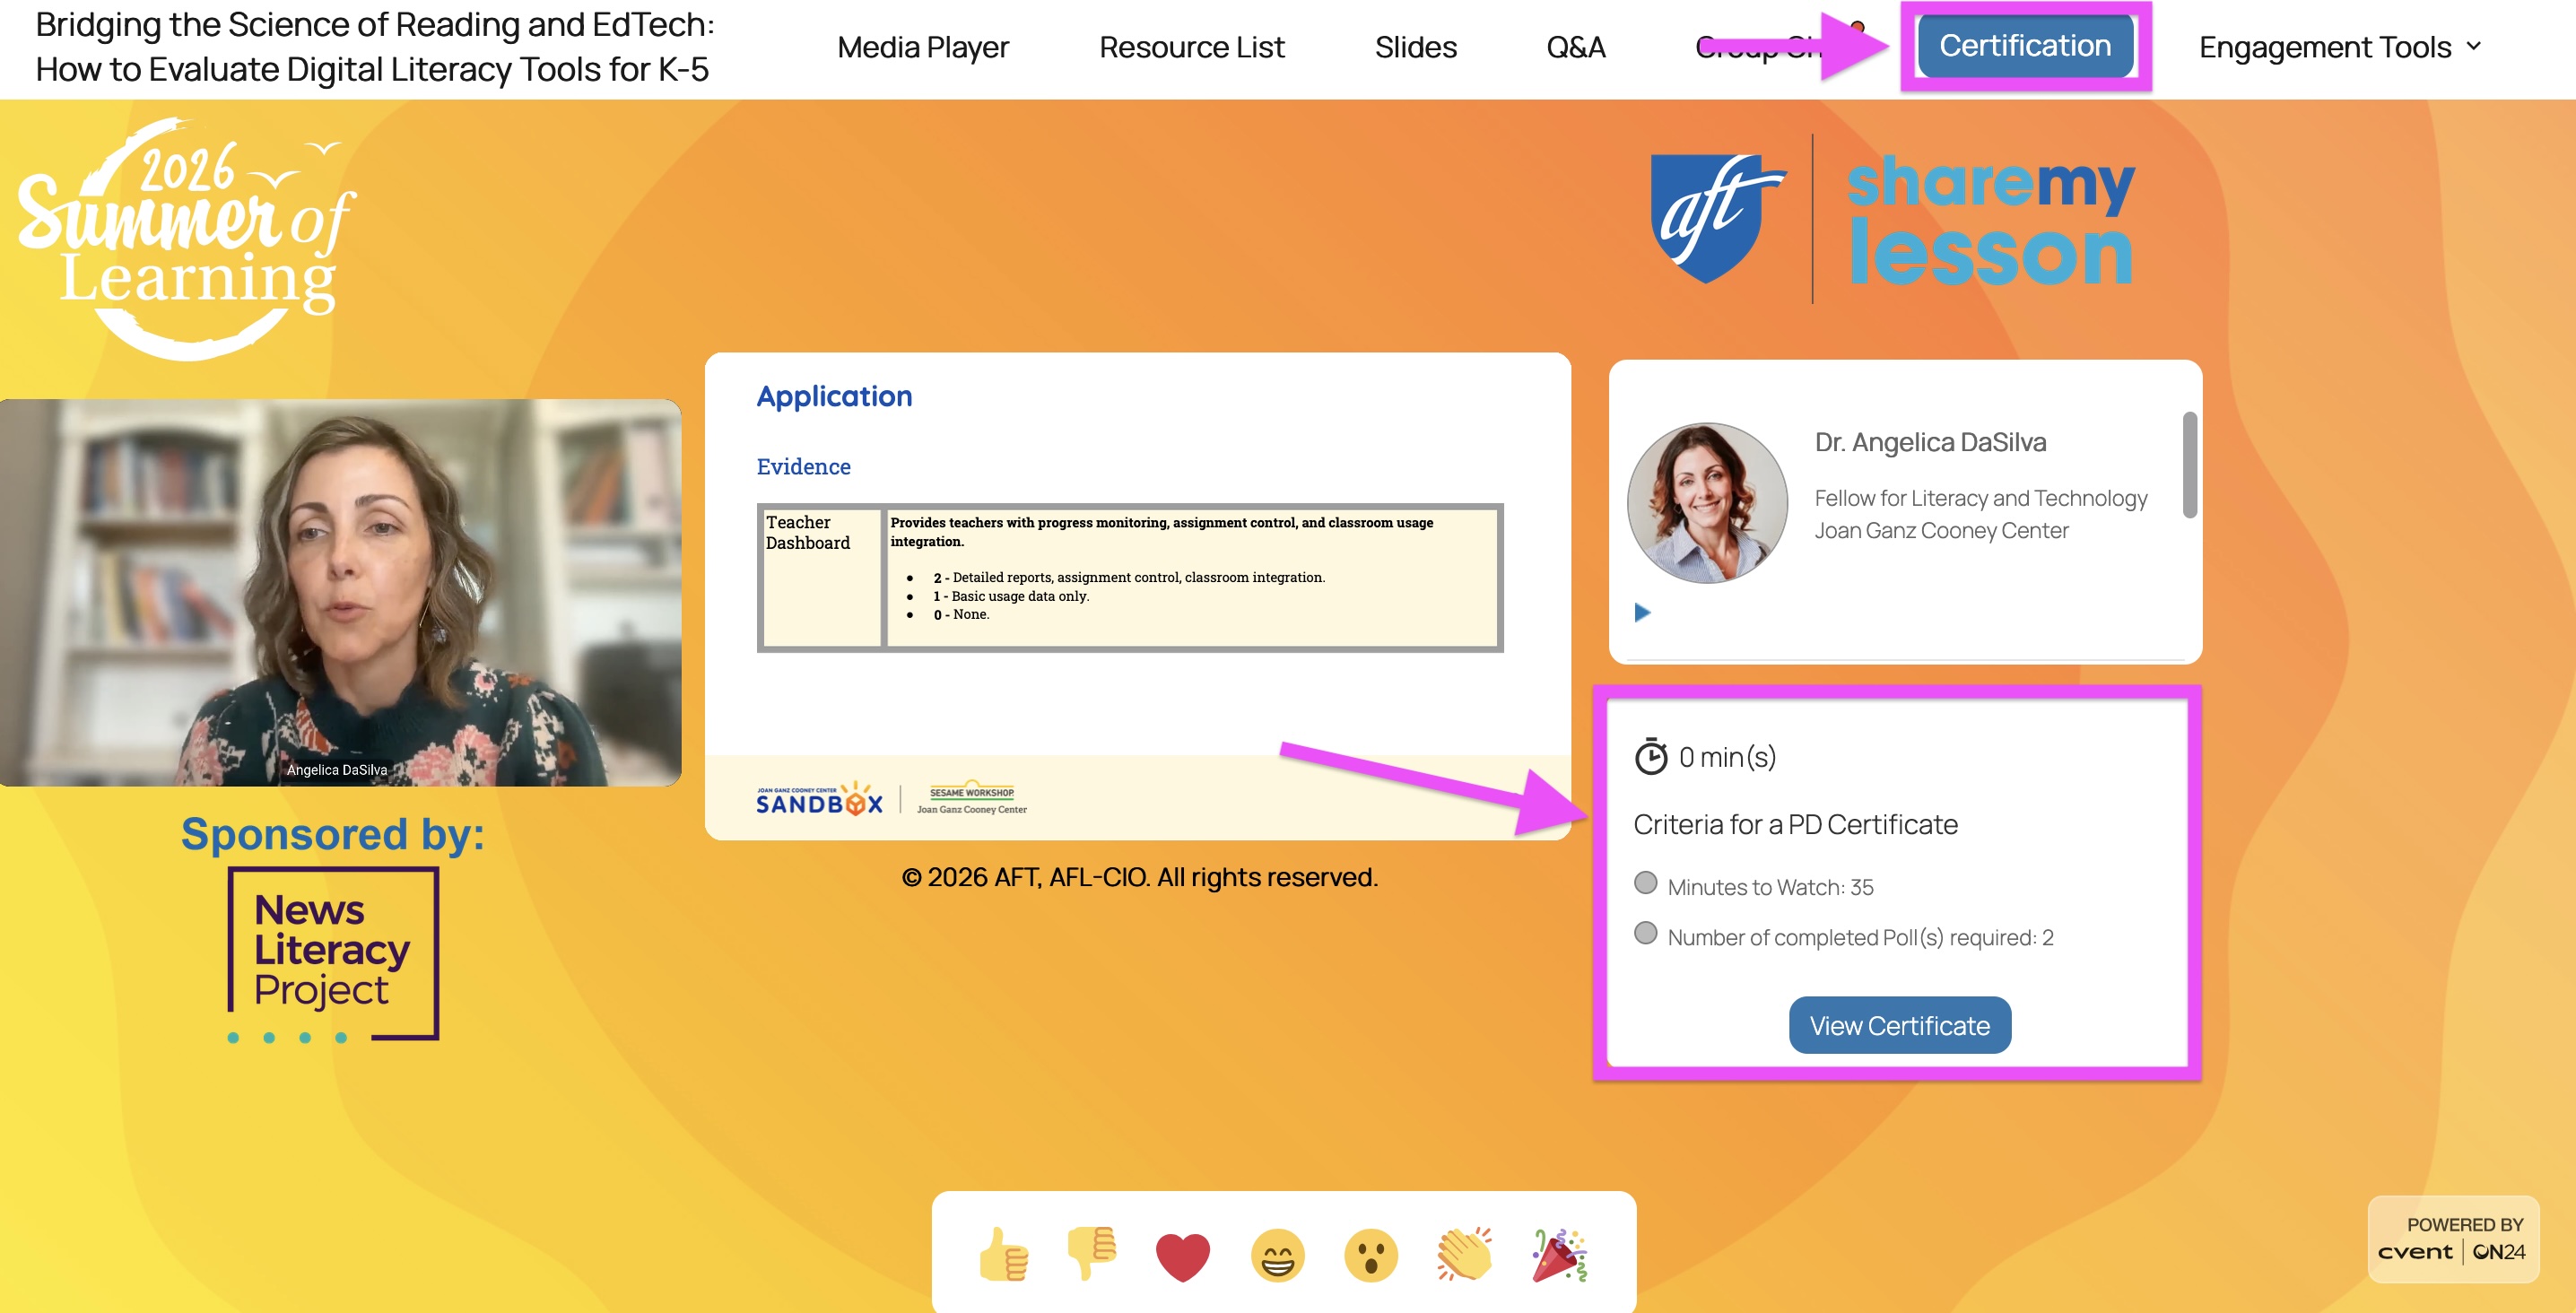Send the party popper reaction
This screenshot has height=1313, width=2576.
pyautogui.click(x=1560, y=1254)
